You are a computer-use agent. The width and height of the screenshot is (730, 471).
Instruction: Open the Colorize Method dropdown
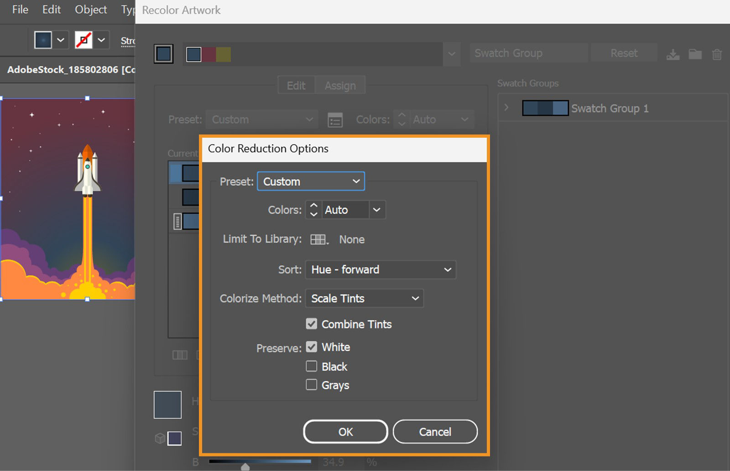point(364,298)
